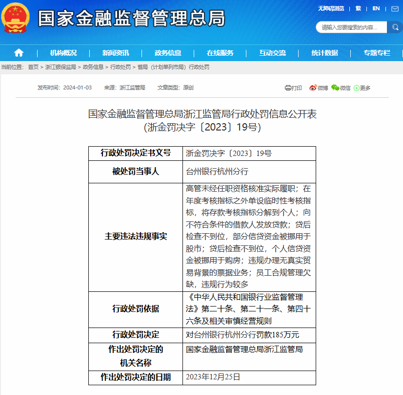Share via Weibo (微博) icon
This screenshot has width=403, height=395.
click(313, 88)
